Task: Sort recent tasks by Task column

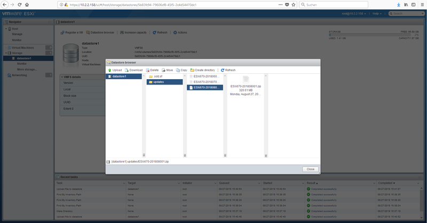Action: tap(59, 183)
